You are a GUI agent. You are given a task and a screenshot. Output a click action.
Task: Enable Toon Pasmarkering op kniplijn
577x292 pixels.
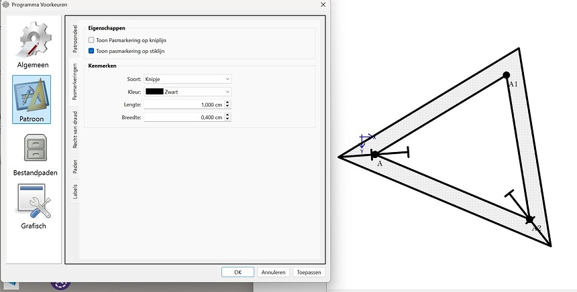[x=91, y=41]
